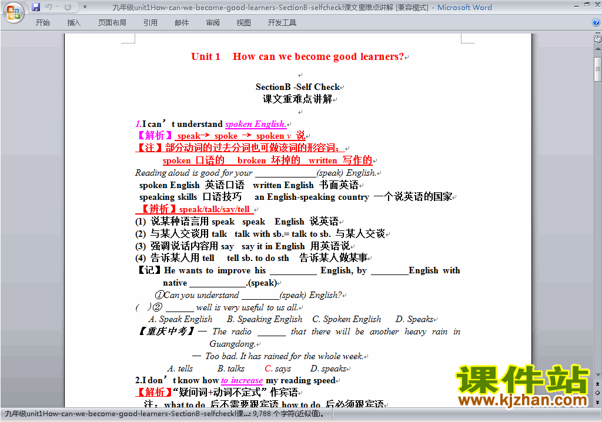
Task: Click the pink underlined 'to increase' phrase
Action: 242,380
